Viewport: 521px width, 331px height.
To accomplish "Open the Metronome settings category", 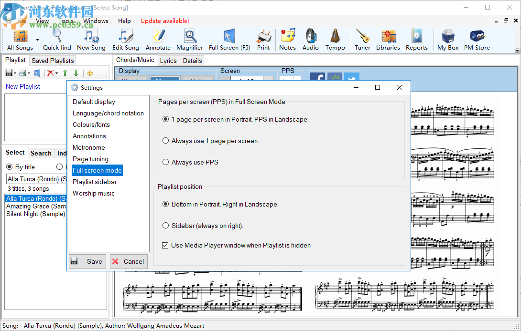I will coord(88,147).
